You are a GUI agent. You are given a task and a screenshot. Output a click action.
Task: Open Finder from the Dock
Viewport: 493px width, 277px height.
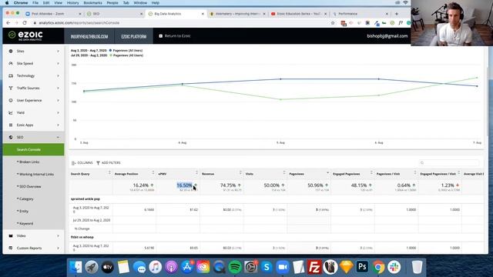pos(75,267)
